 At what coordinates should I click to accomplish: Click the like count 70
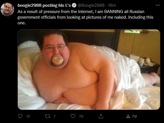point(81,116)
